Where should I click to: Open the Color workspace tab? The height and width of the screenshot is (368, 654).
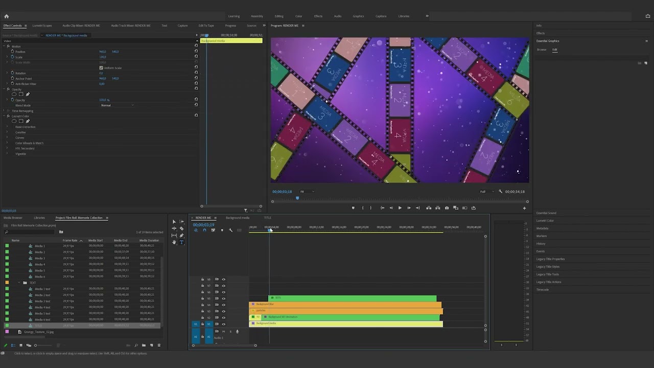[298, 16]
